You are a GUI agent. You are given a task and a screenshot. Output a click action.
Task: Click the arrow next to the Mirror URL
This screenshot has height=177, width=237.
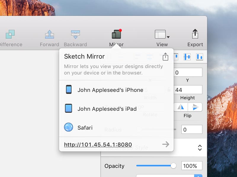tap(166, 144)
